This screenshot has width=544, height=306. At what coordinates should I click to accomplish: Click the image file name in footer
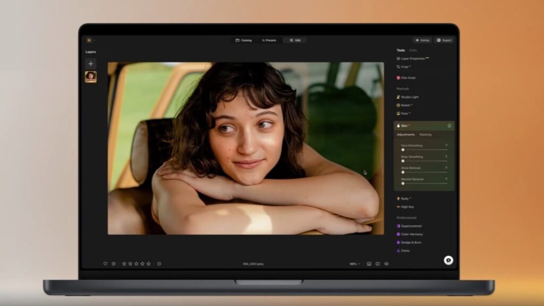pyautogui.click(x=253, y=264)
